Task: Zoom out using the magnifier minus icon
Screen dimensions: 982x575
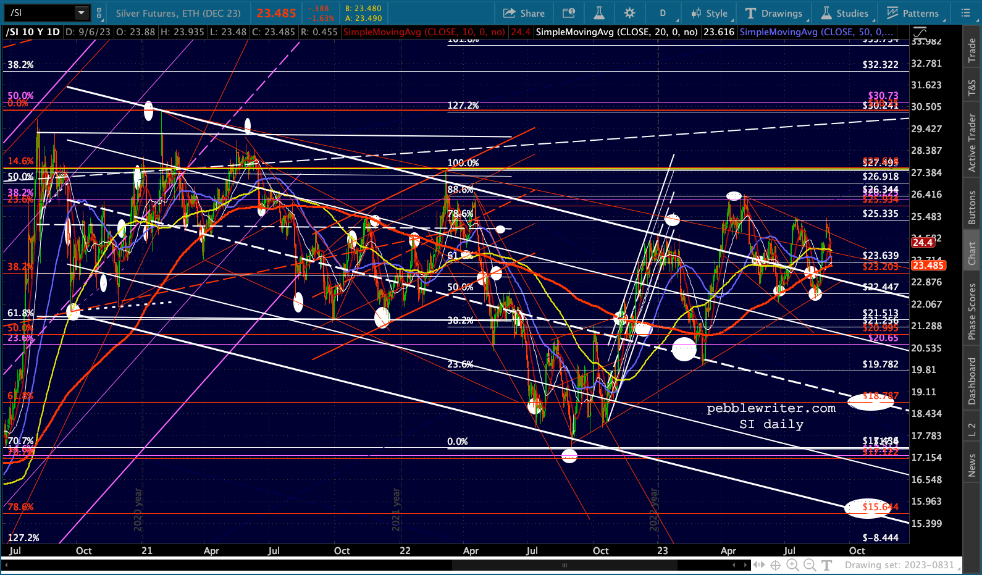Action: click(810, 565)
